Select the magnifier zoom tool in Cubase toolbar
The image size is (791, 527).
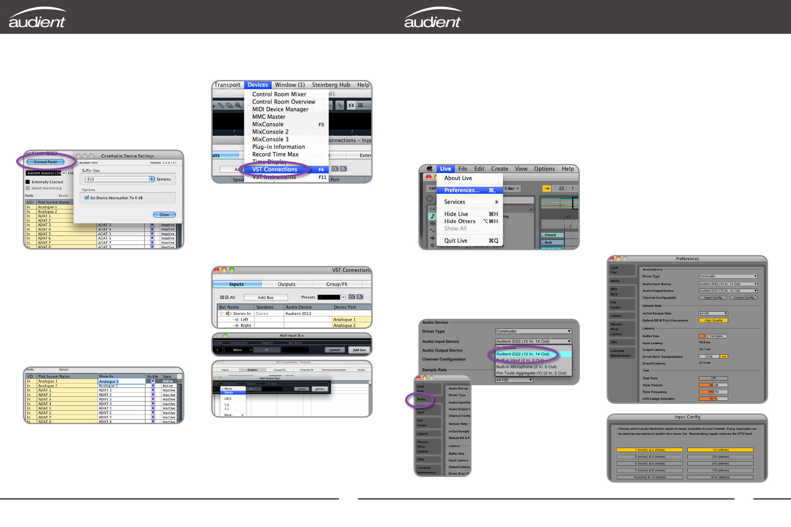click(238, 105)
